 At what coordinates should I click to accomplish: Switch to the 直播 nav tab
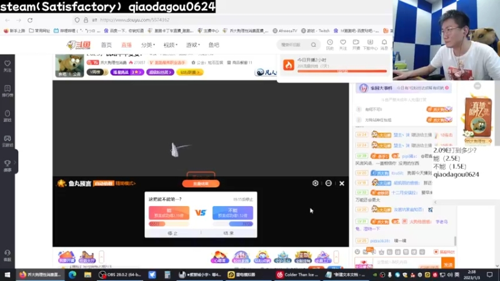[x=126, y=45]
